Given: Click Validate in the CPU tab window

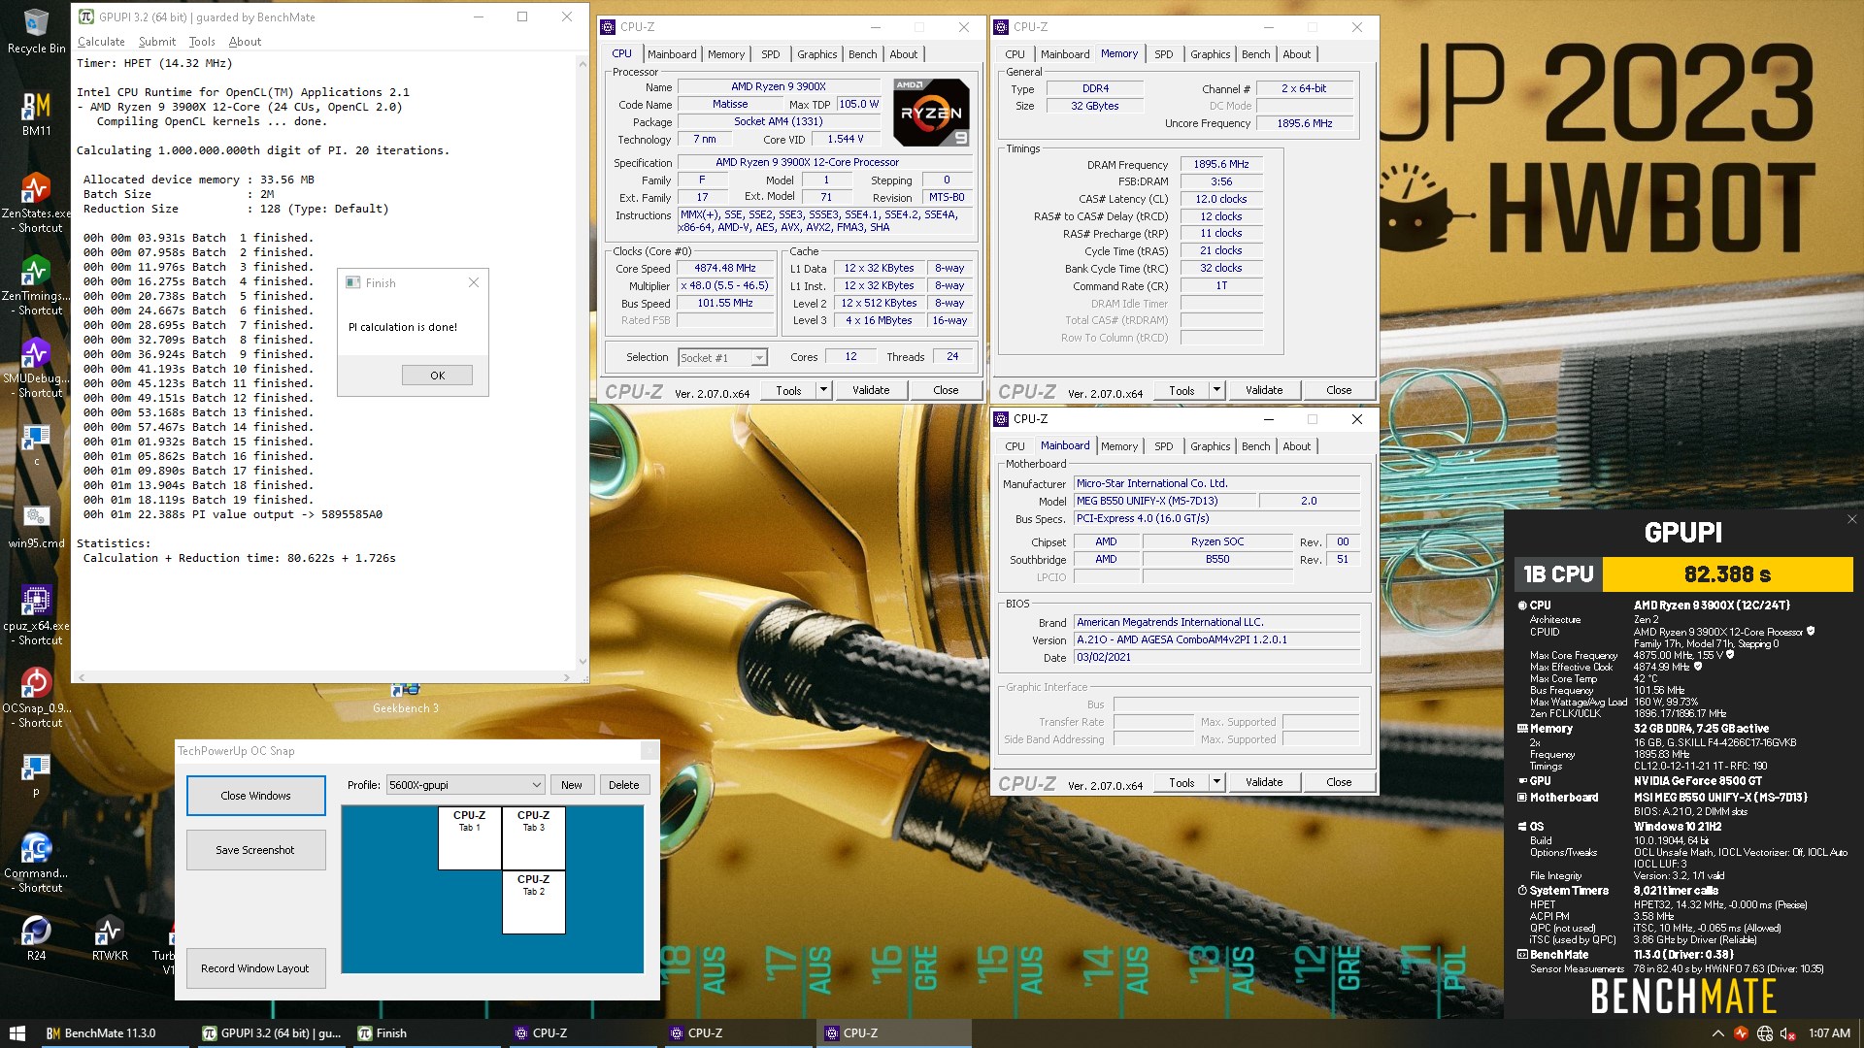Looking at the screenshot, I should (x=871, y=390).
